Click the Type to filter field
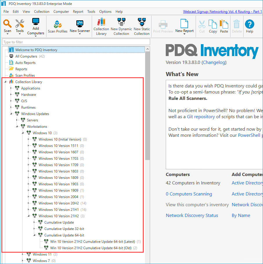The image size is (263, 264). coord(76,42)
